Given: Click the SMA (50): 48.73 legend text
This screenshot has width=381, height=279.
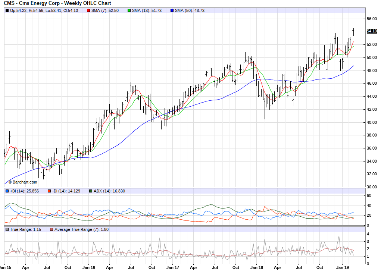Looking at the screenshot, I should (x=190, y=10).
